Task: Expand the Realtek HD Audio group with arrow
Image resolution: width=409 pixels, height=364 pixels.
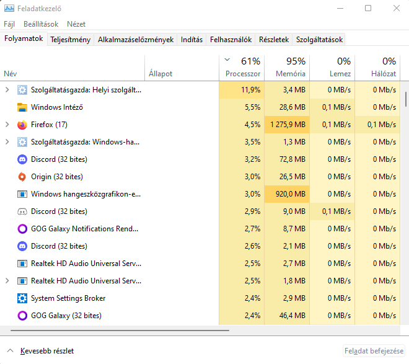Action: click(7, 281)
